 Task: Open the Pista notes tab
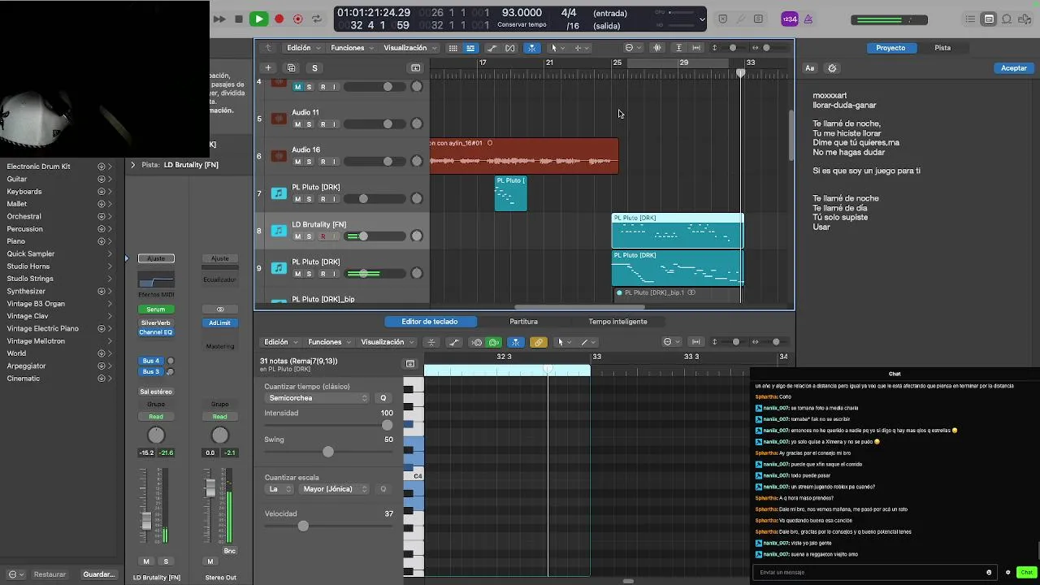[x=942, y=48]
